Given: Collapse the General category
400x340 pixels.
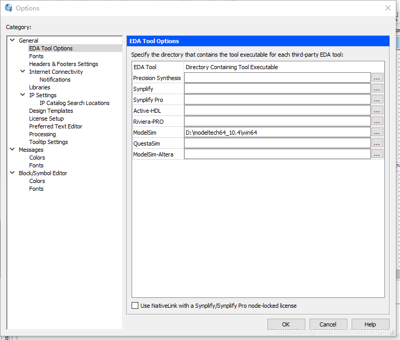Looking at the screenshot, I should (12, 40).
